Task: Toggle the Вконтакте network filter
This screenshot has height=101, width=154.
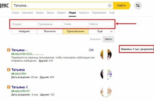Action: tap(50, 31)
